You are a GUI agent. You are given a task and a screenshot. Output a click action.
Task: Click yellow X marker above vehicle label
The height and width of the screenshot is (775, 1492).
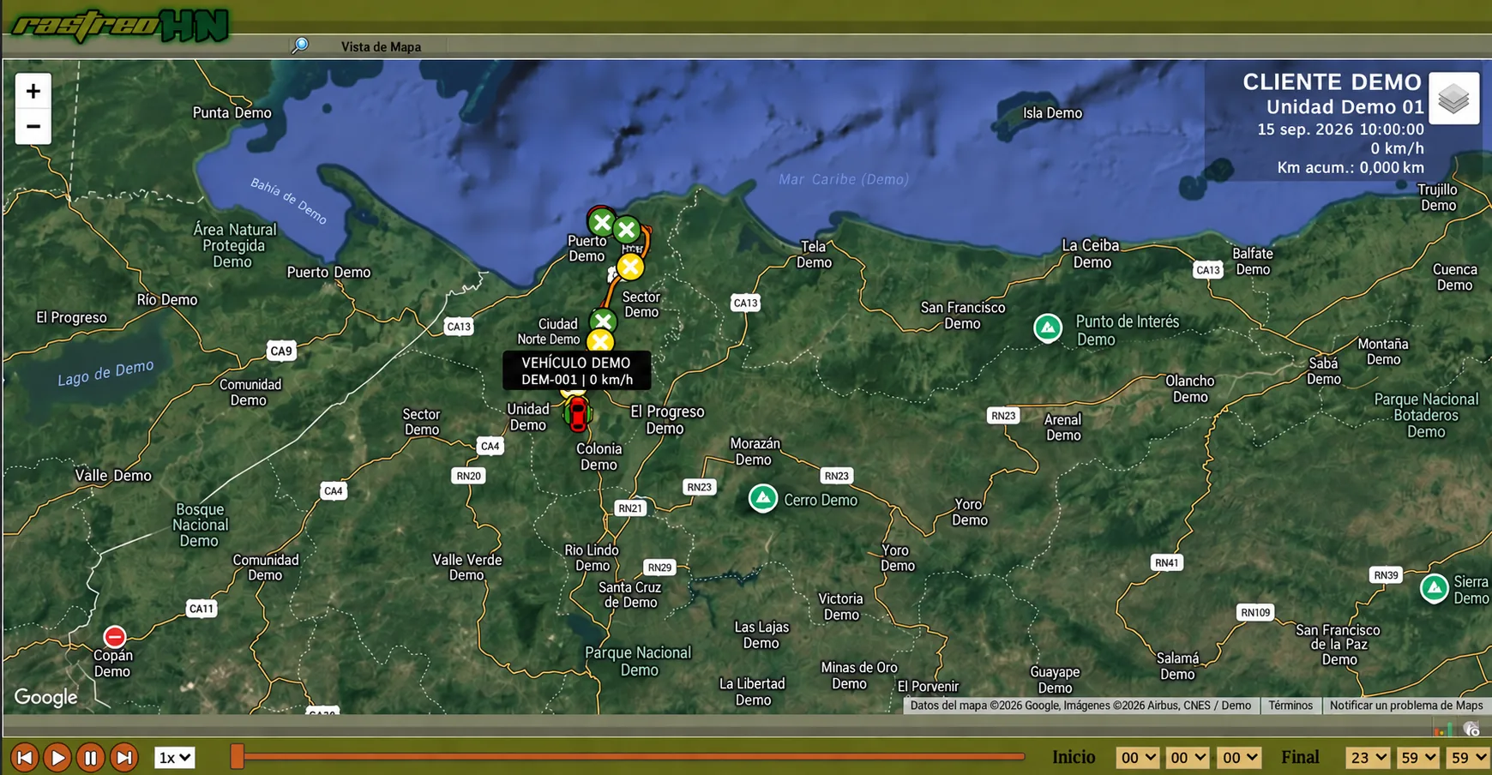(x=600, y=342)
